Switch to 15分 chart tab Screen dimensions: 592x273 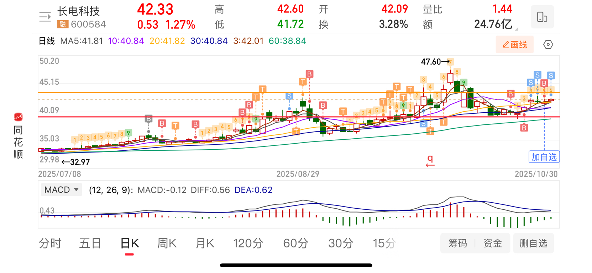coord(384,243)
